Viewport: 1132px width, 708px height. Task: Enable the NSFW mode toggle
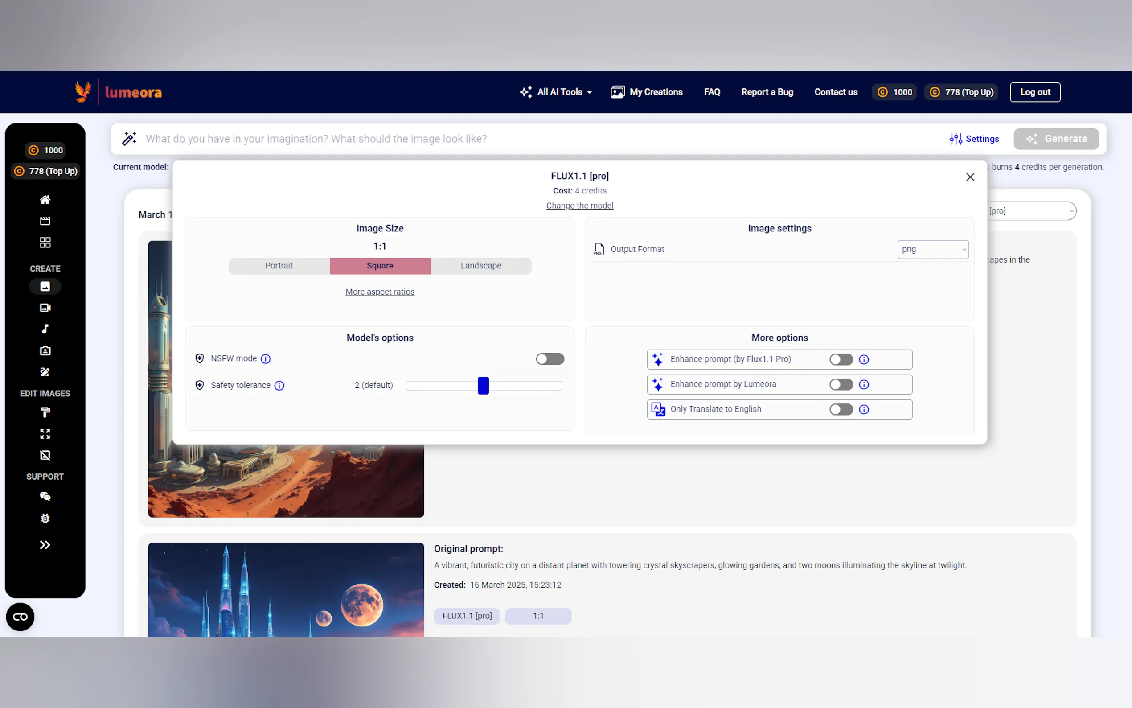point(550,359)
